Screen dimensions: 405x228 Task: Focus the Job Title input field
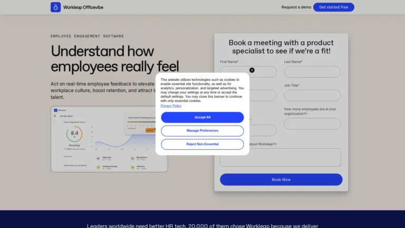coord(312,96)
